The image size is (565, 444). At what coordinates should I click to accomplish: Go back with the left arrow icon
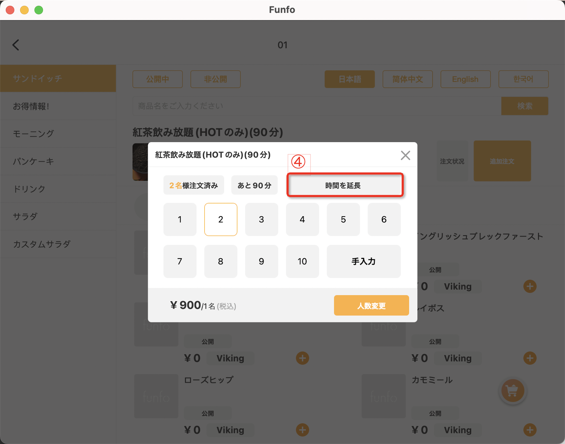(x=16, y=45)
